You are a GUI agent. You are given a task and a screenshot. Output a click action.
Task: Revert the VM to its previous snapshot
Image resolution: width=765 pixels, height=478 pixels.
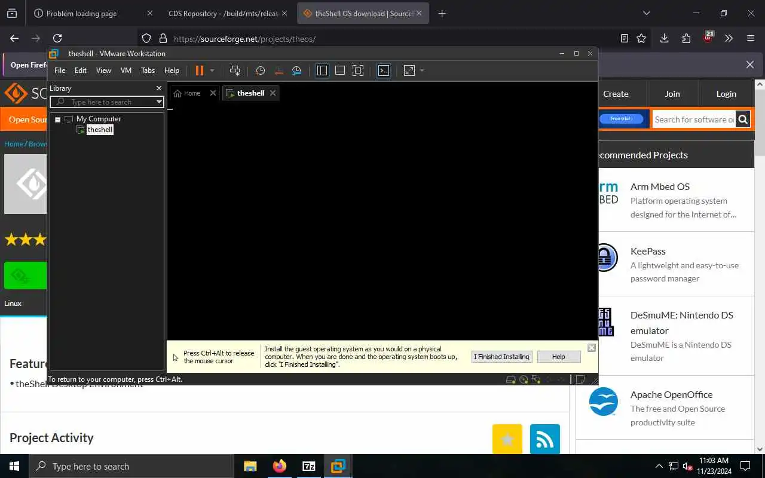click(x=279, y=71)
